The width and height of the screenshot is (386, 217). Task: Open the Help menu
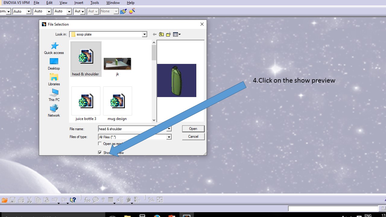click(131, 3)
